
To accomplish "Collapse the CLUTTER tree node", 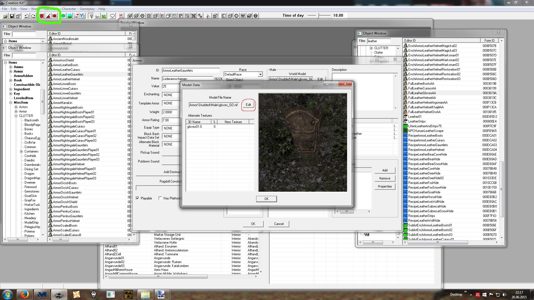I will click(16, 116).
